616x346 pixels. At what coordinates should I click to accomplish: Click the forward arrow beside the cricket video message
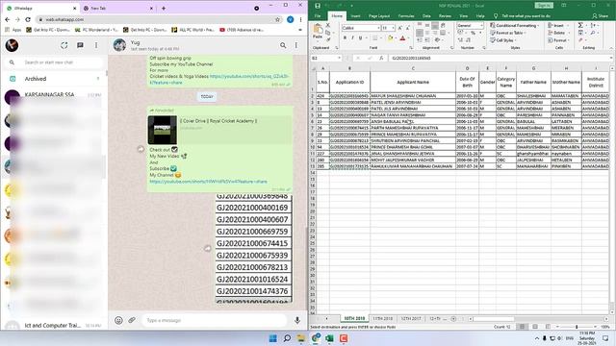(141, 149)
